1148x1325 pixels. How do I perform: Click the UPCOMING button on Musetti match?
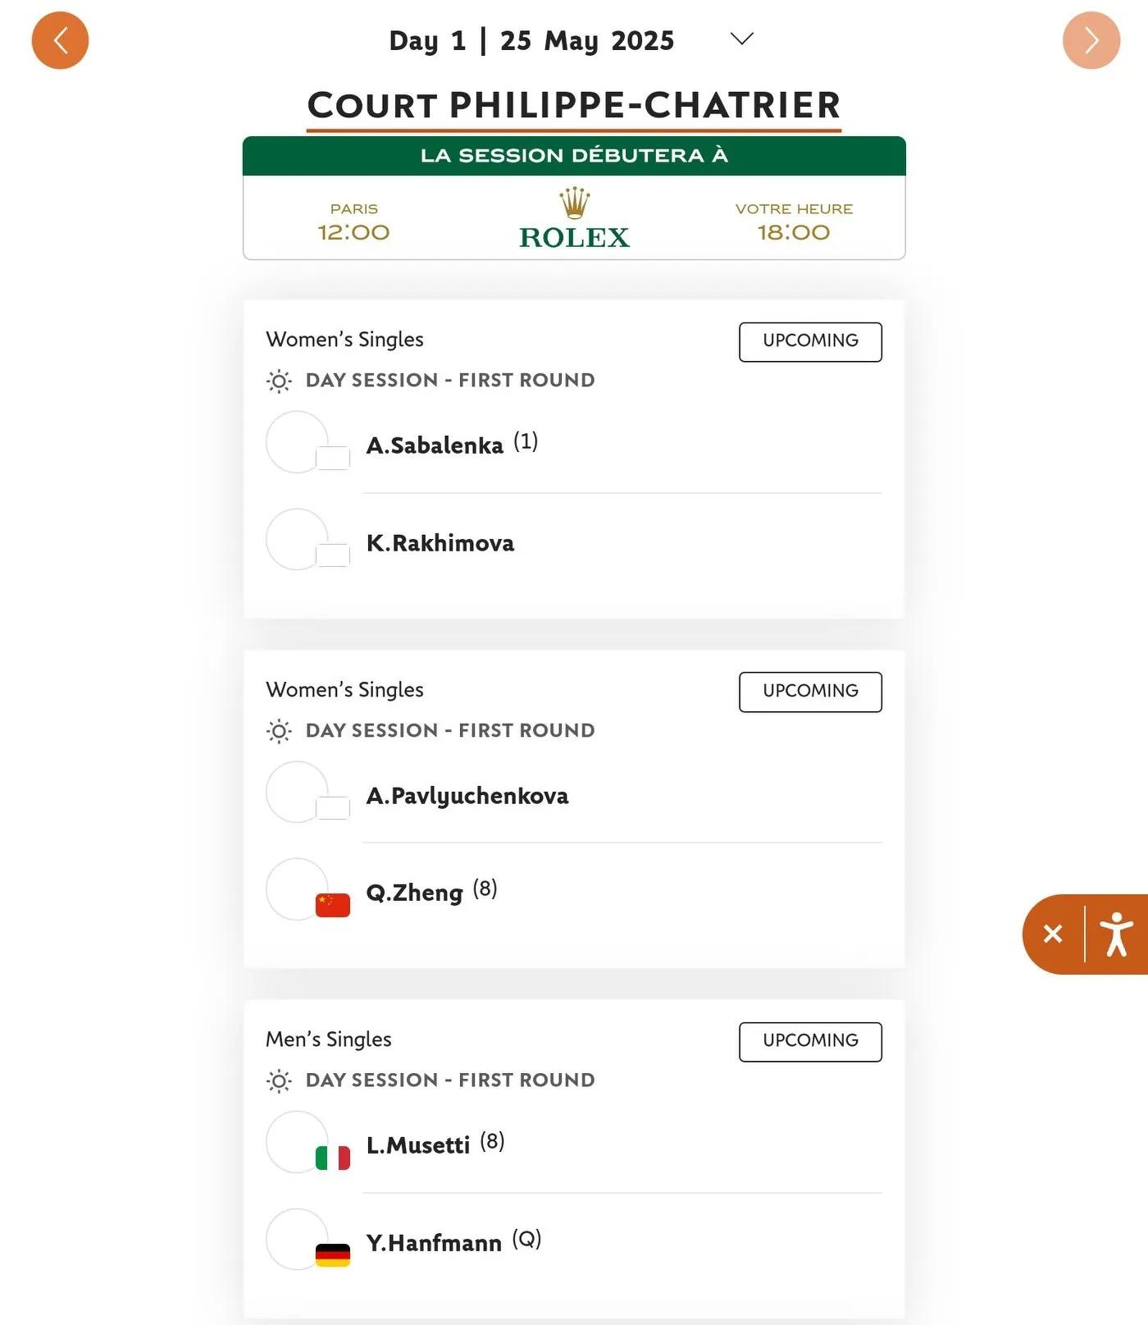pyautogui.click(x=810, y=1041)
